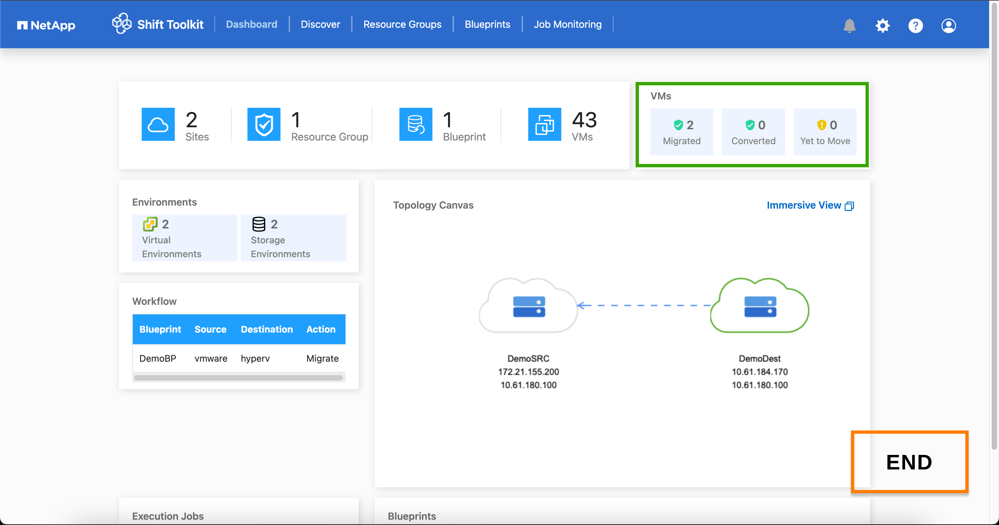Open the user account profile icon
Image resolution: width=999 pixels, height=525 pixels.
[x=948, y=25]
